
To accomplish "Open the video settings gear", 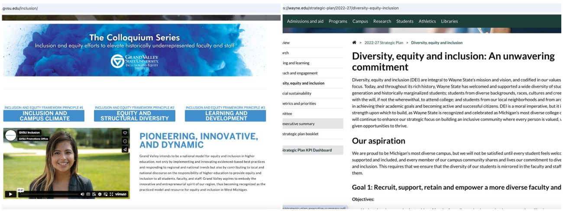I will point(100,194).
